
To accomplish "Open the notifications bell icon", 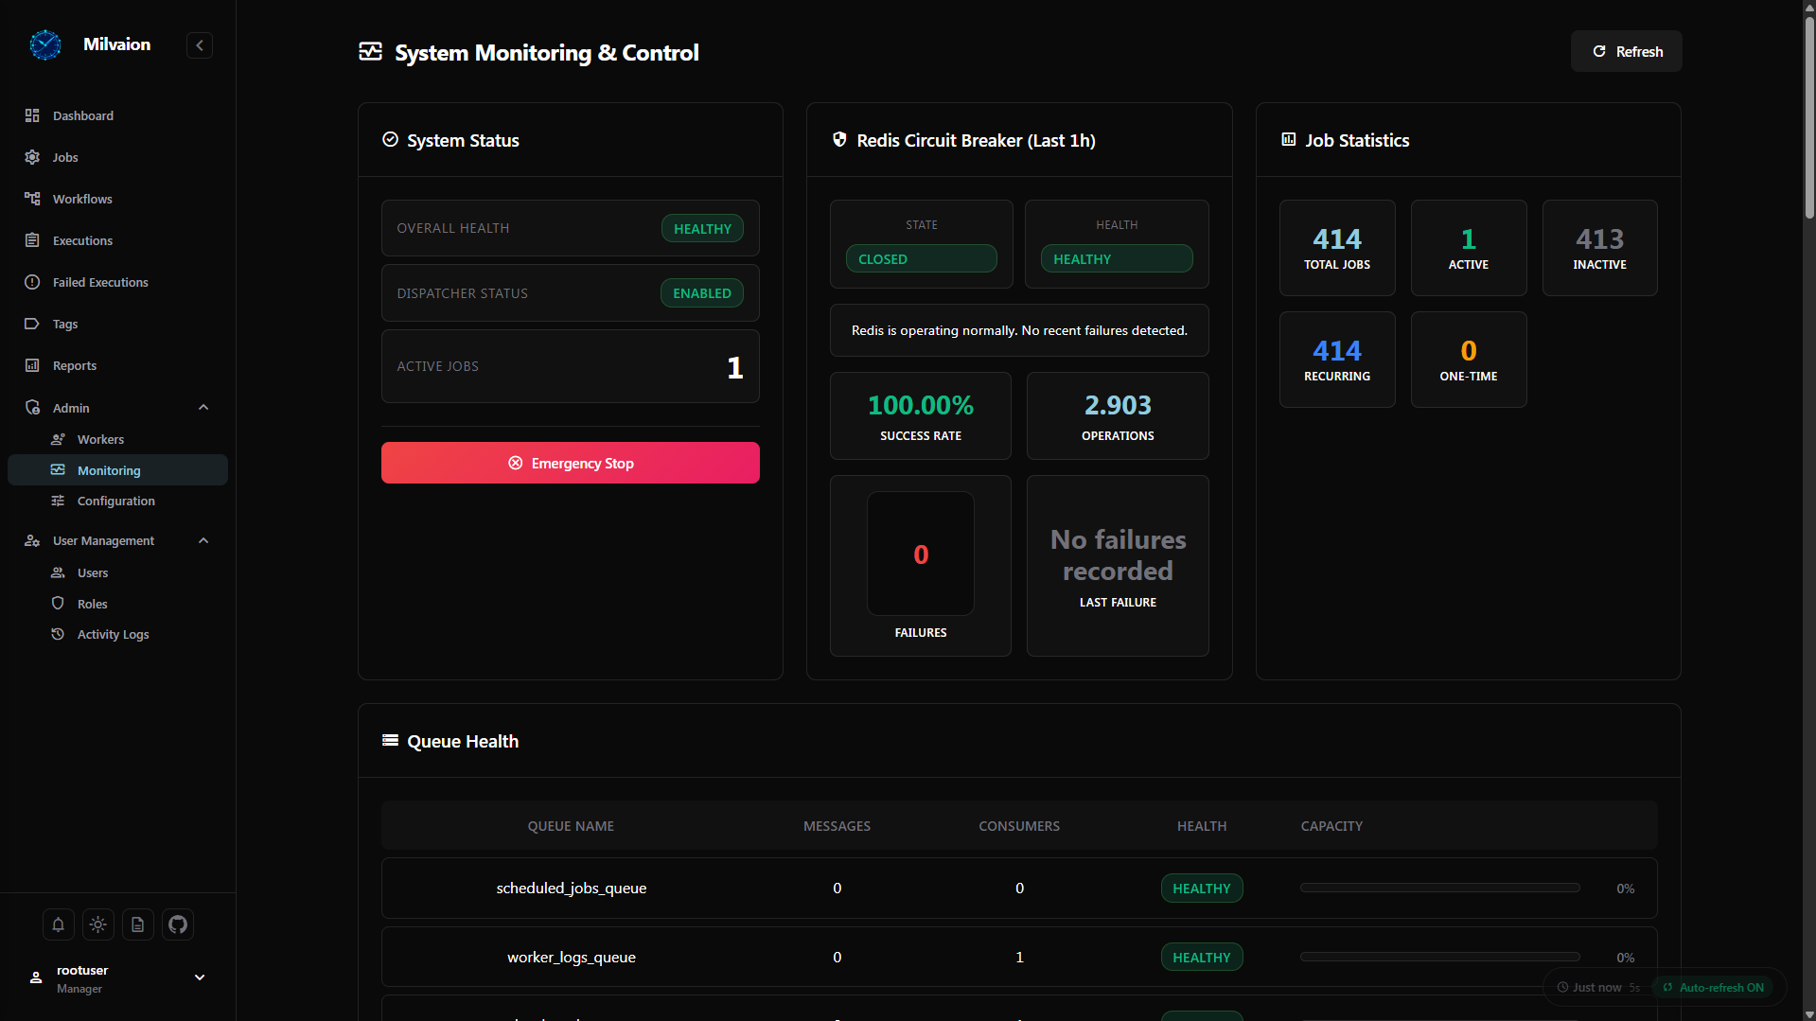I will click(58, 924).
